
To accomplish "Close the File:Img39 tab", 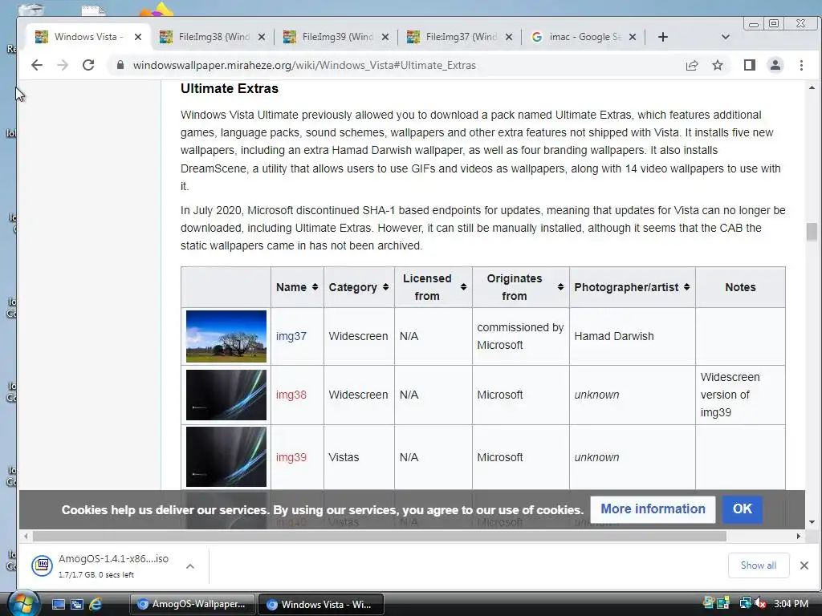I will tap(385, 37).
